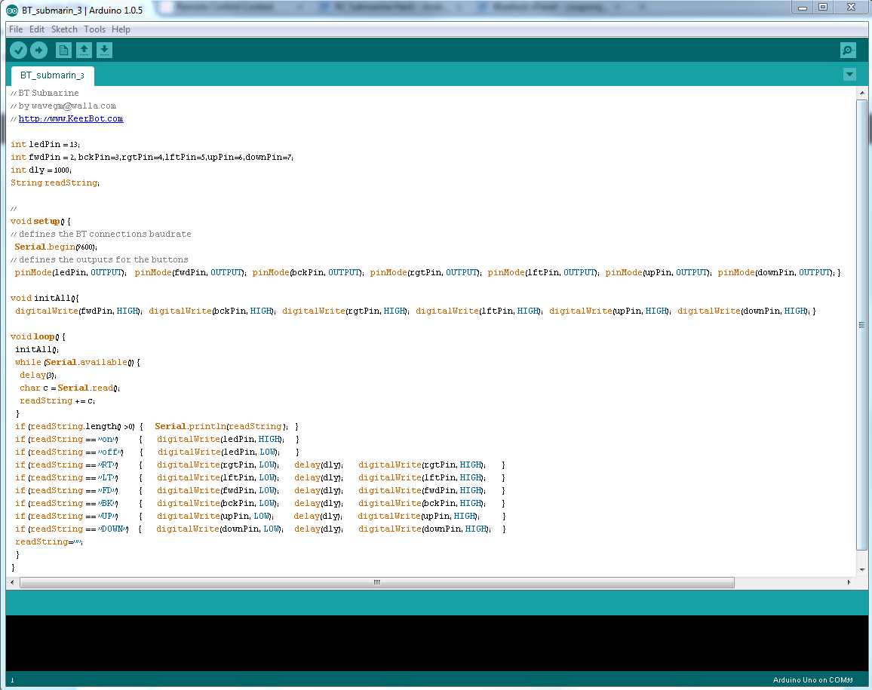Click the left arrow of the horizontal scrollbar

(11, 582)
